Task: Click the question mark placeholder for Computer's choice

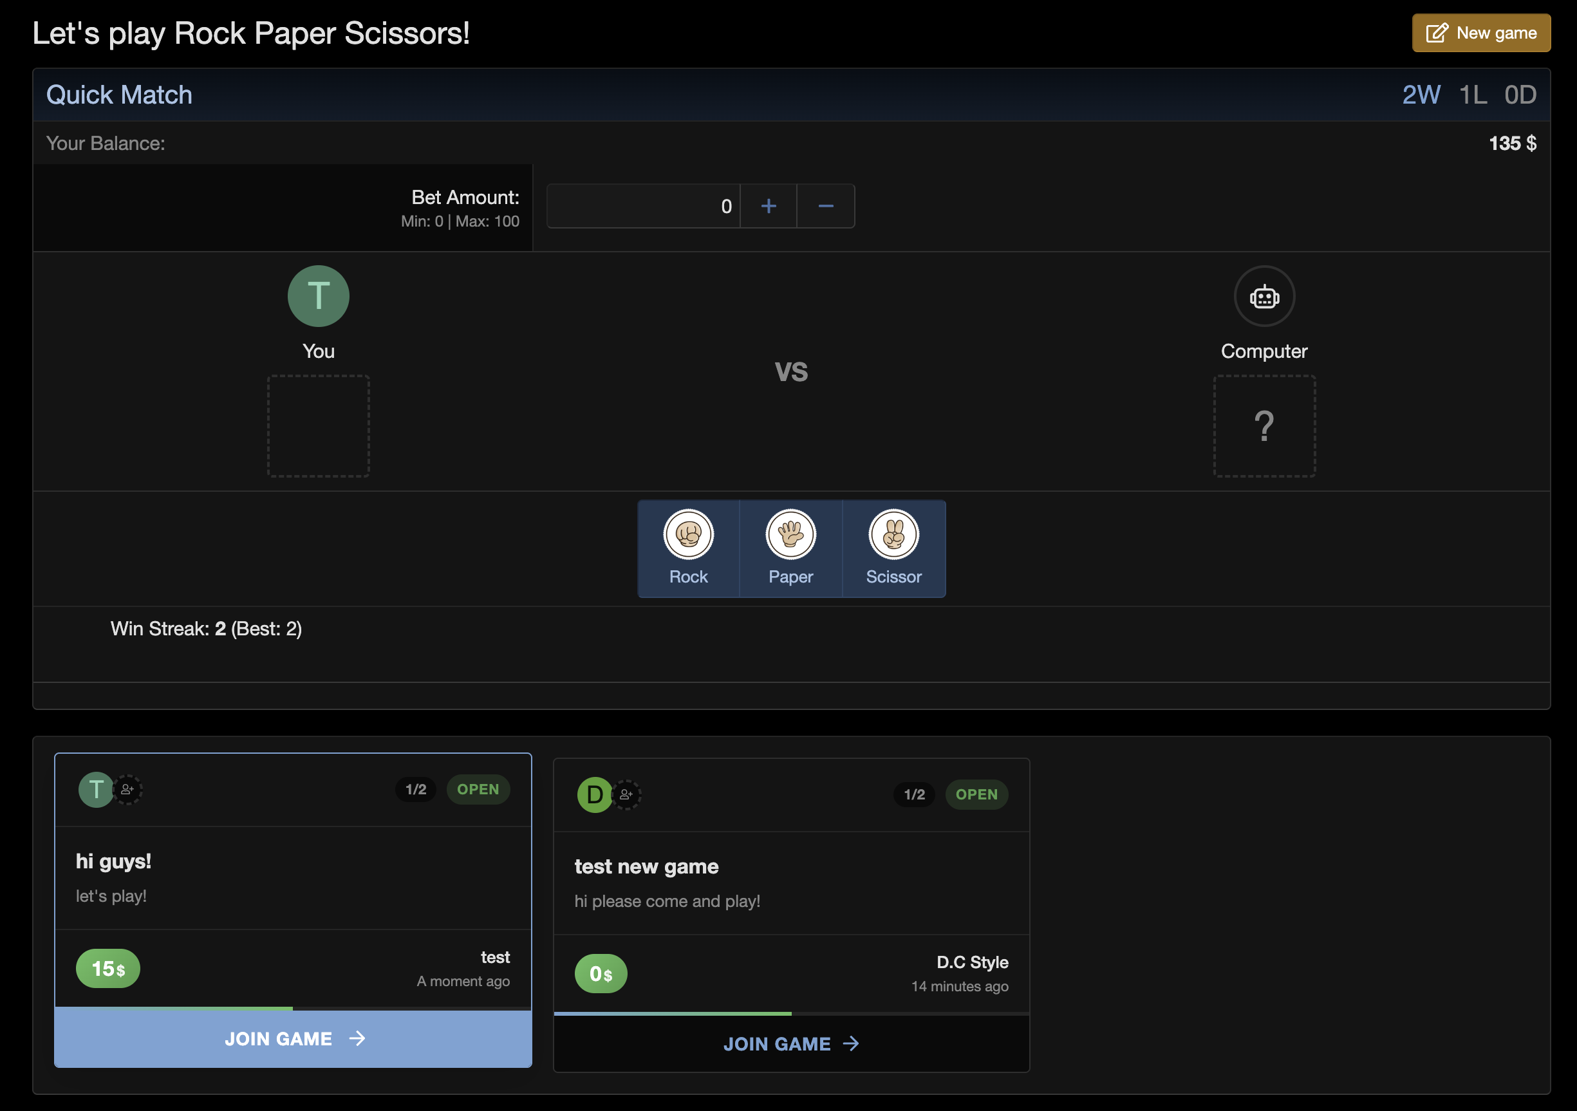Action: click(1264, 426)
